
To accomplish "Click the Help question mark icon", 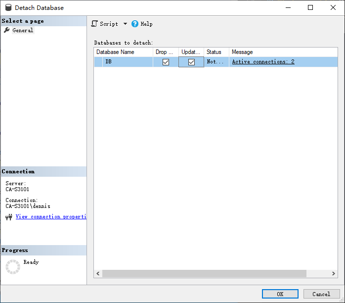I will (x=135, y=24).
